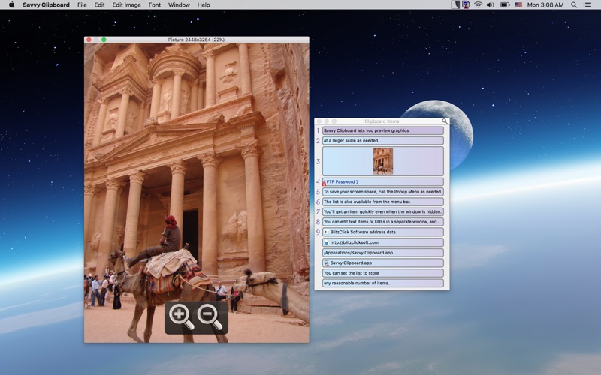Click the Clipboard Items window title
The height and width of the screenshot is (375, 601).
382,121
